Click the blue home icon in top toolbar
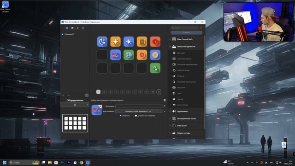Screen dimensions: 295x166 pyautogui.click(x=67, y=28)
